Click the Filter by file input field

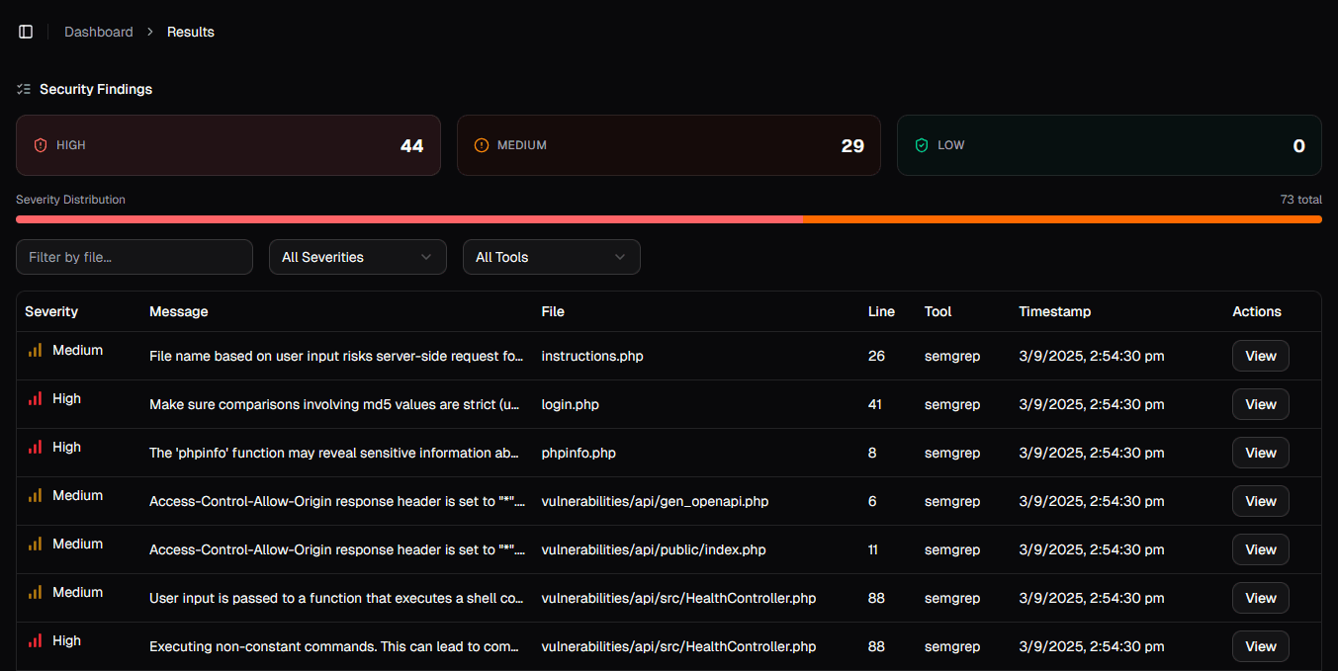click(134, 256)
